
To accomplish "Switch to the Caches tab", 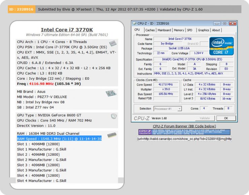I will tap(150, 30).
